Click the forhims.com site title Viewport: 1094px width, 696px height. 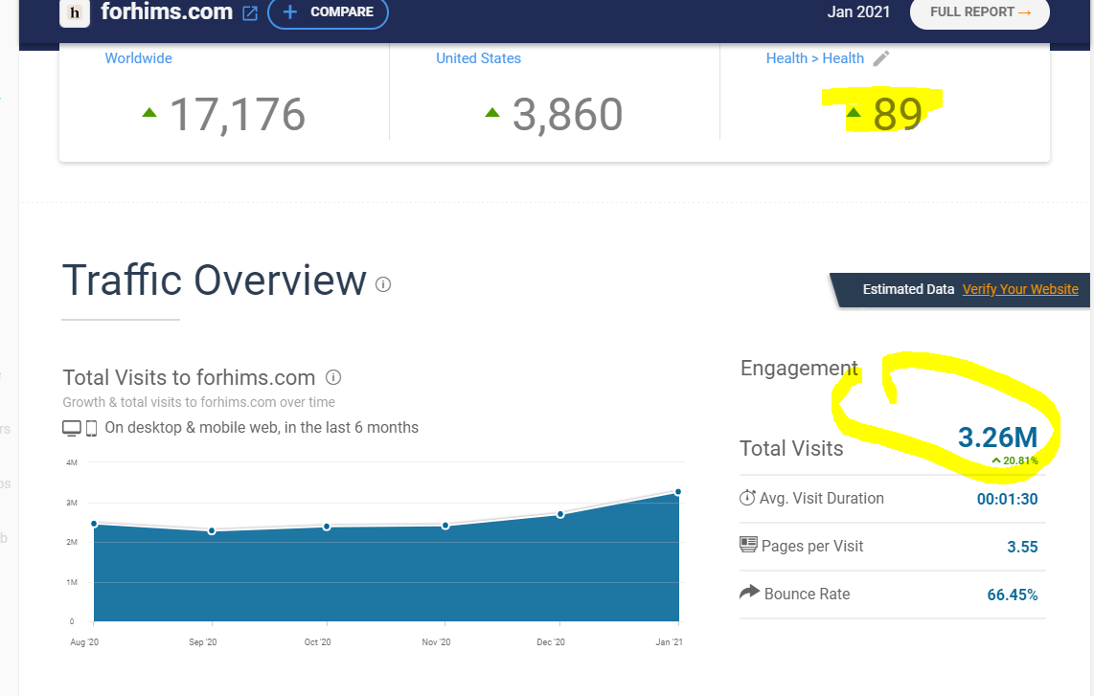(167, 11)
